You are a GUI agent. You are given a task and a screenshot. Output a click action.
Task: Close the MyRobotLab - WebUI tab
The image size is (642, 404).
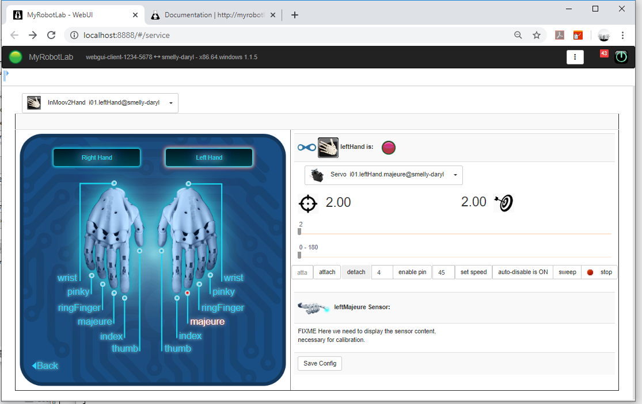coord(135,15)
